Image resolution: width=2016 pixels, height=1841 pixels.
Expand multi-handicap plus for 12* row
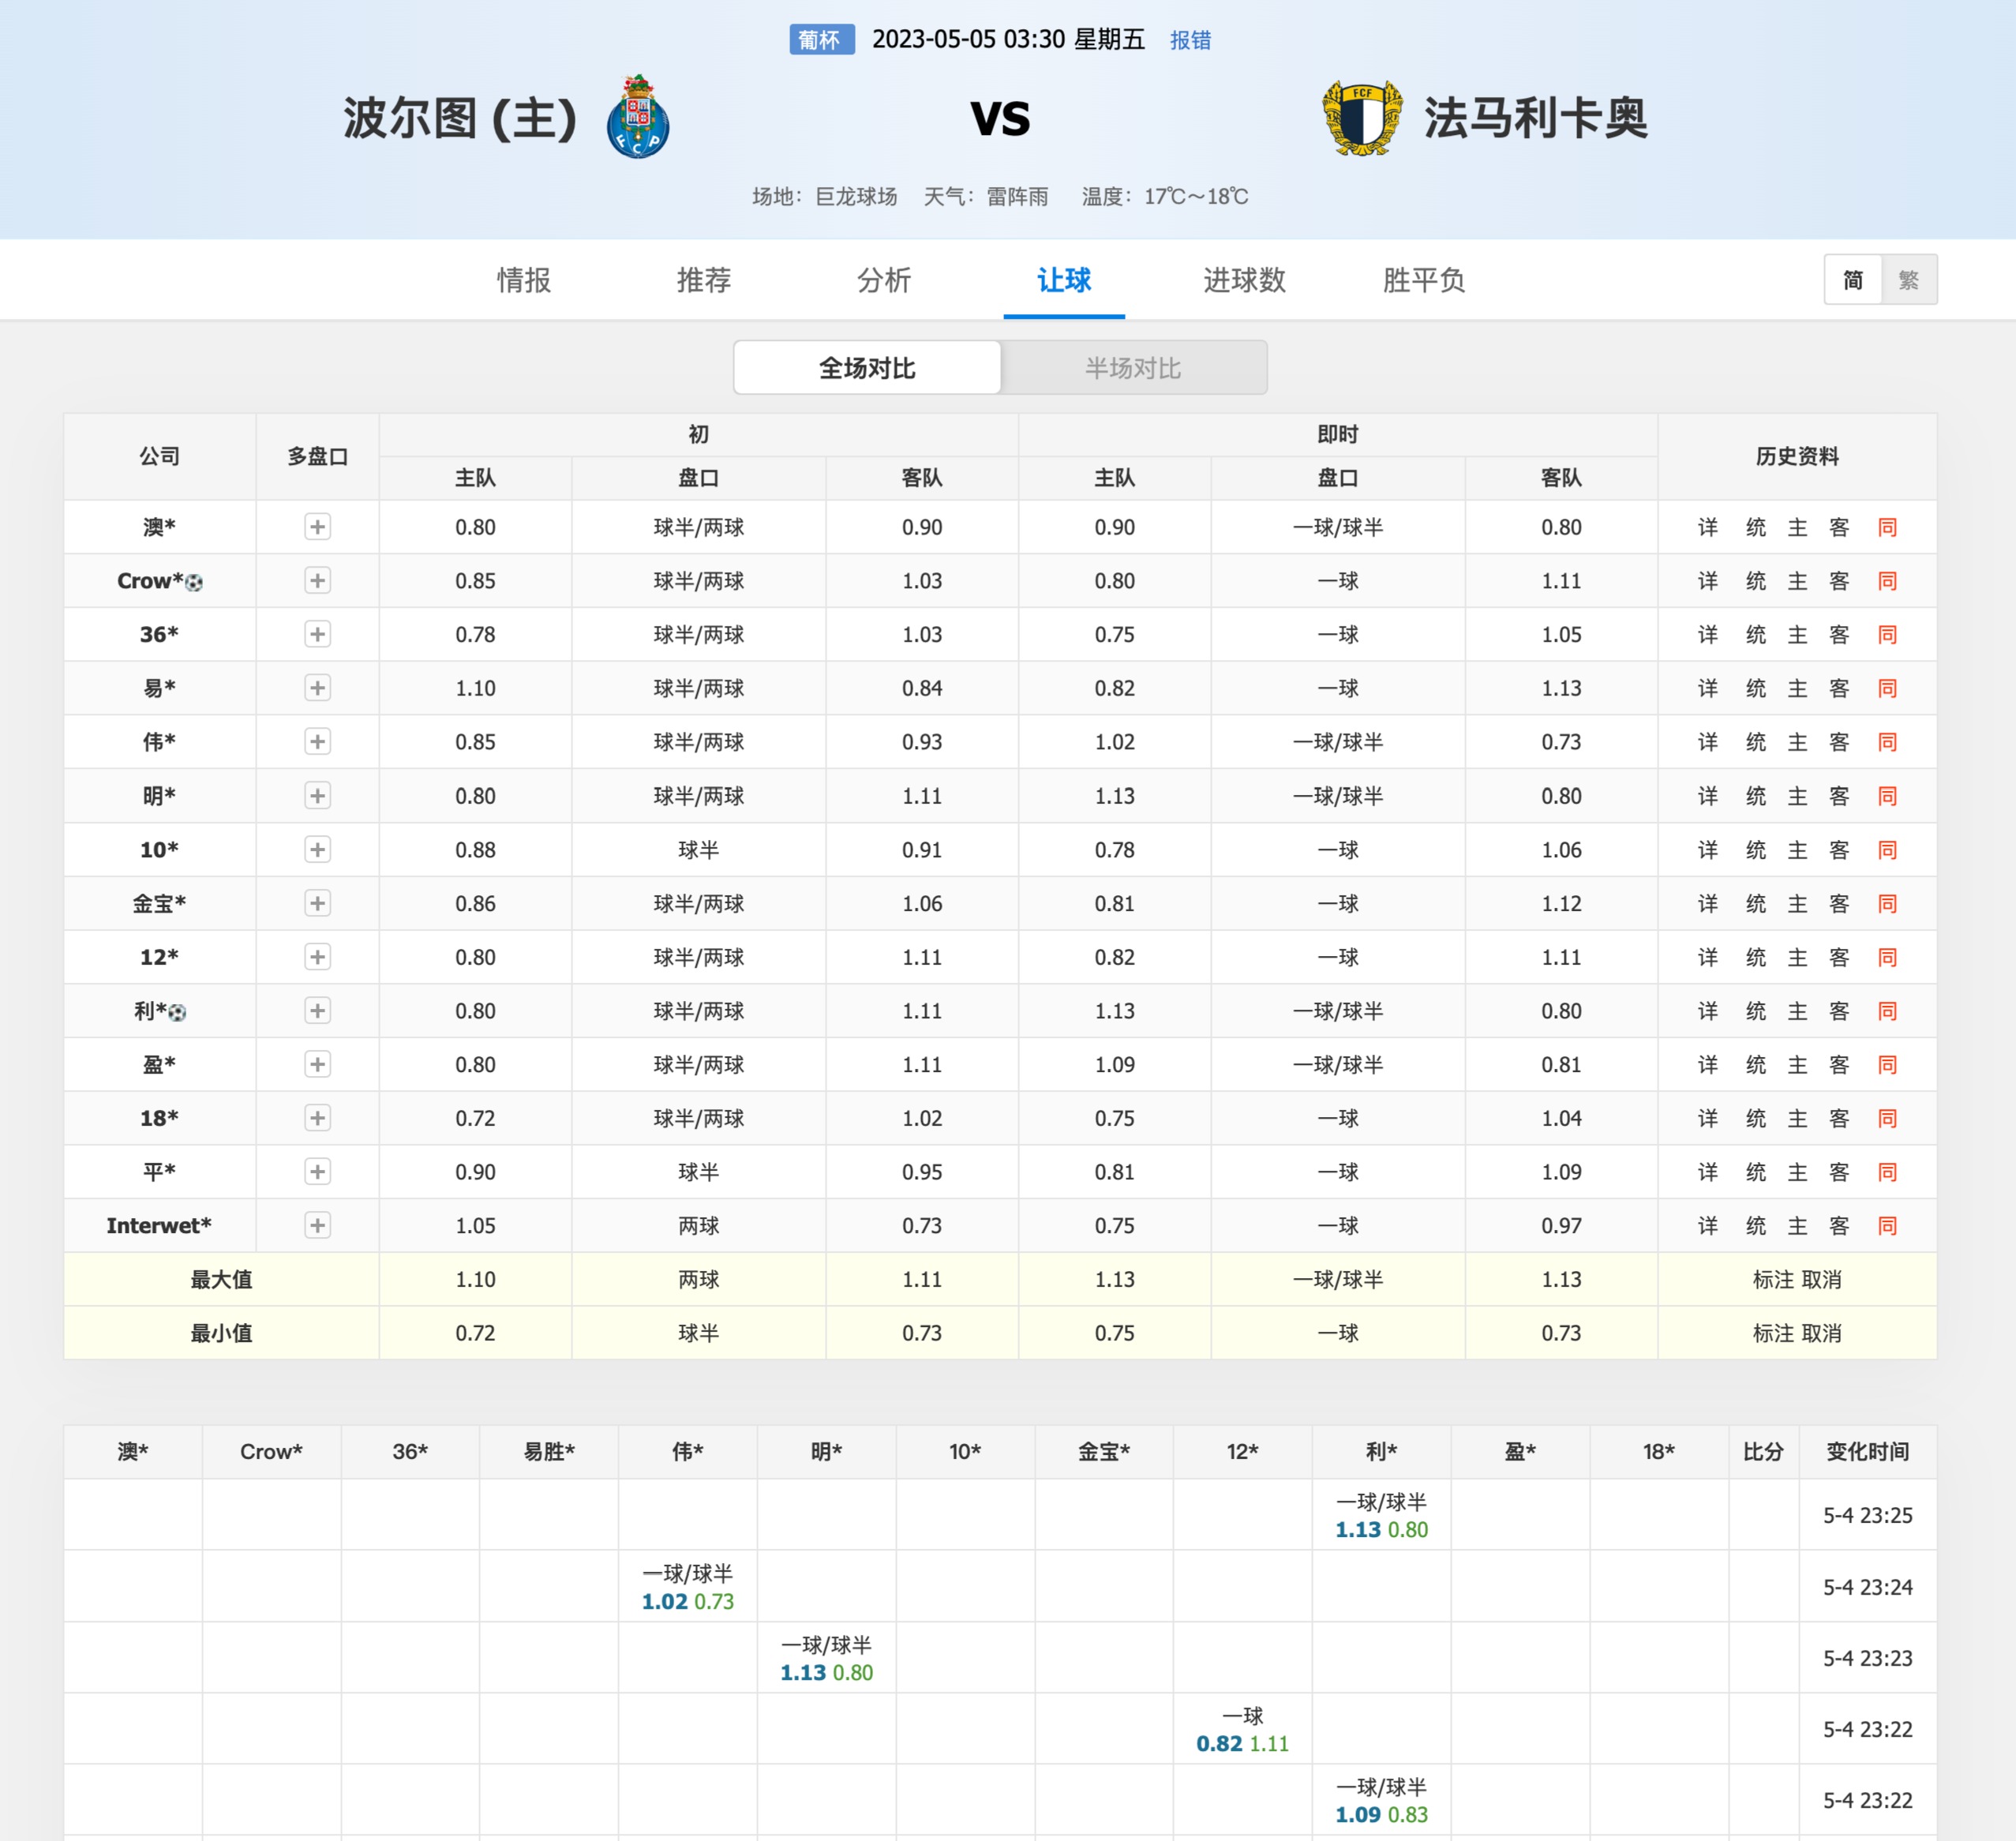317,957
